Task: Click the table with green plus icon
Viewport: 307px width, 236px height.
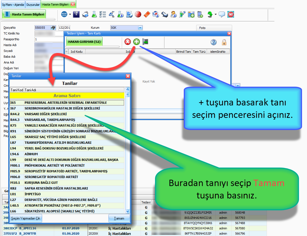Action: pos(191,14)
